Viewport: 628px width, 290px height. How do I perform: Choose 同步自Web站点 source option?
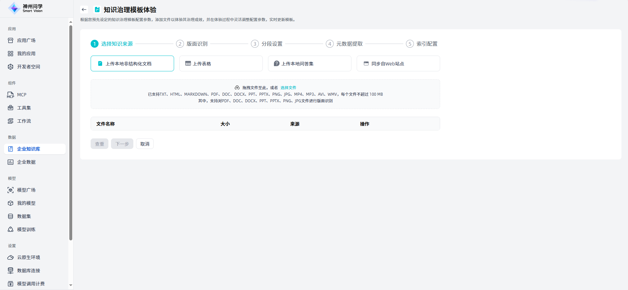click(x=398, y=63)
